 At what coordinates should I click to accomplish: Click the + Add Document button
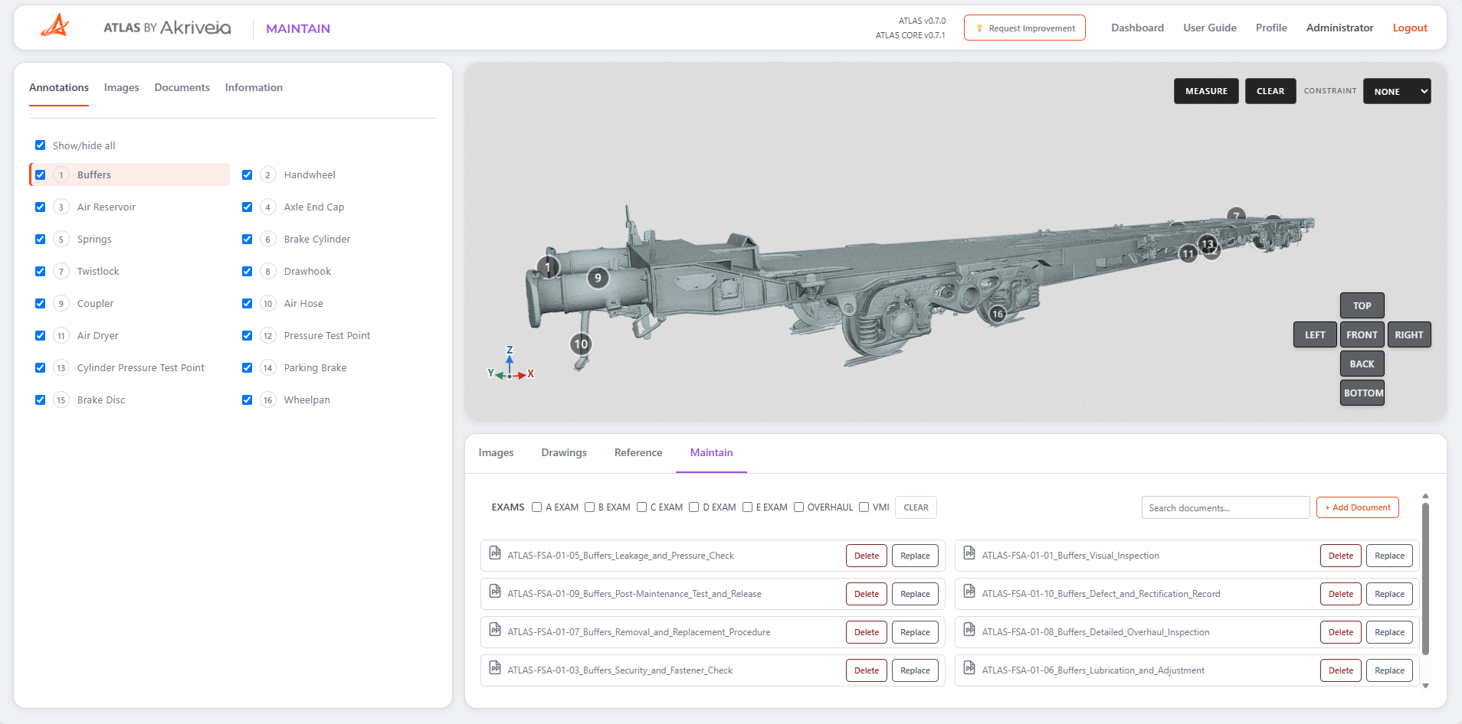[x=1358, y=507]
